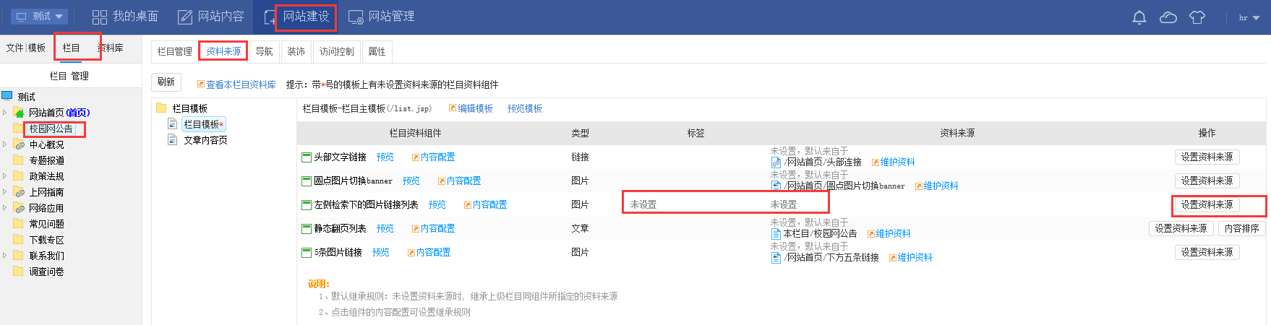Click the green home folder icon of 网站首页

tap(19, 113)
